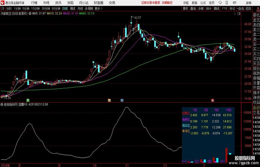Open the 问小达 menu
This screenshot has height=167, width=260.
click(x=84, y=3)
